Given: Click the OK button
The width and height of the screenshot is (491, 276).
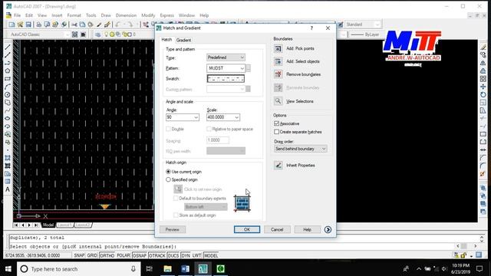Looking at the screenshot, I should pyautogui.click(x=247, y=229).
